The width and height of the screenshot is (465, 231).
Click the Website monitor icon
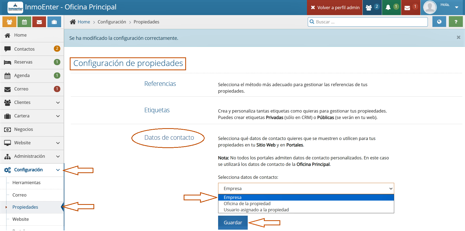(x=8, y=143)
